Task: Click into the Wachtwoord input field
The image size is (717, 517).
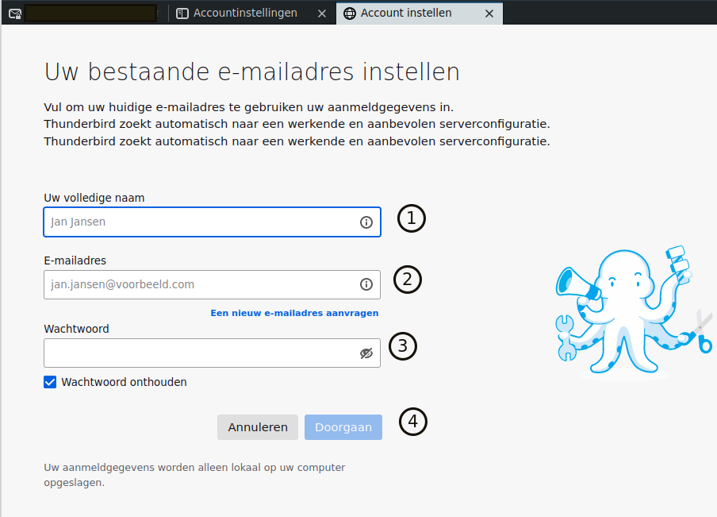Action: (213, 353)
